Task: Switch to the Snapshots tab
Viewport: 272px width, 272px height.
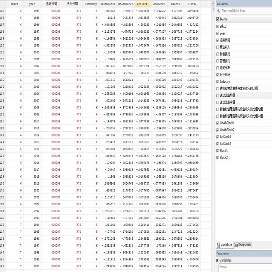Action: click(243, 245)
